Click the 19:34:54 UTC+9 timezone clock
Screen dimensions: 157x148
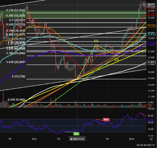145,145
